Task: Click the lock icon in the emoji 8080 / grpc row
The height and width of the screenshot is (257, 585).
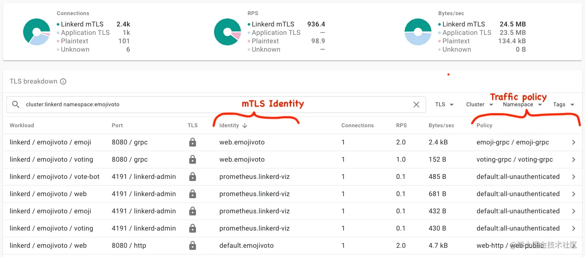Action: point(193,142)
